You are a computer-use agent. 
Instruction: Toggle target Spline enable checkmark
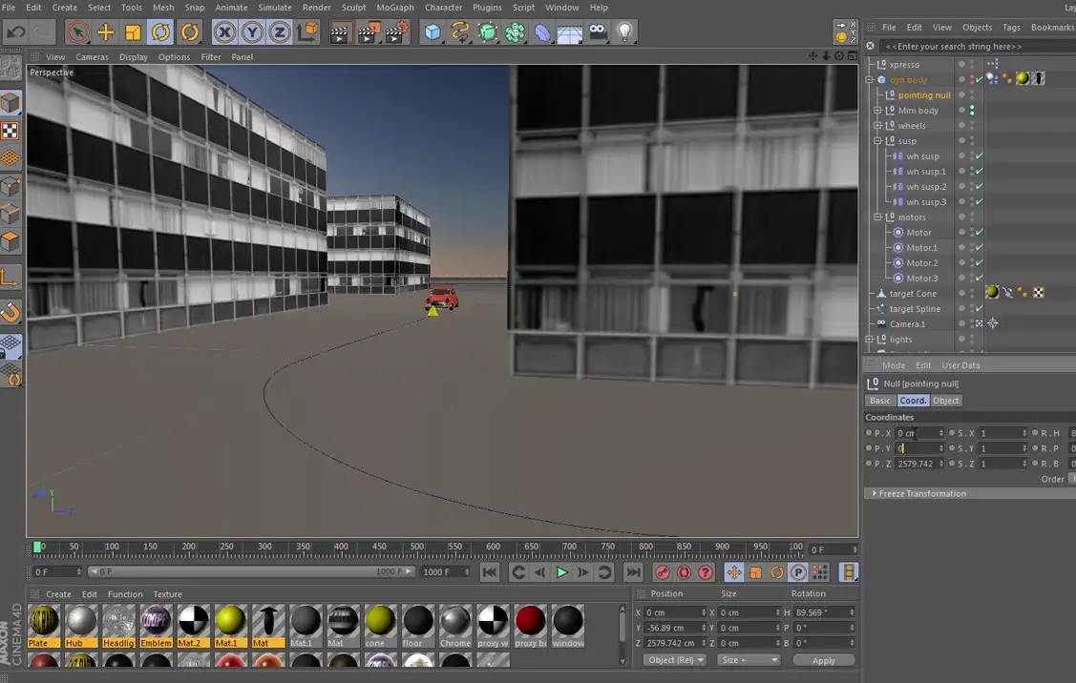pos(980,308)
